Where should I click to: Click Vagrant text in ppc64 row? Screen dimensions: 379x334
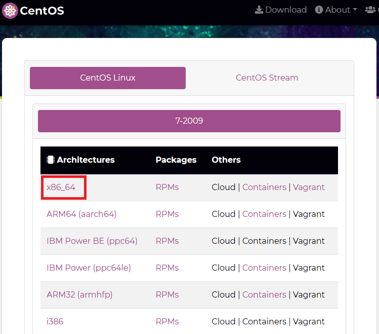click(x=309, y=241)
